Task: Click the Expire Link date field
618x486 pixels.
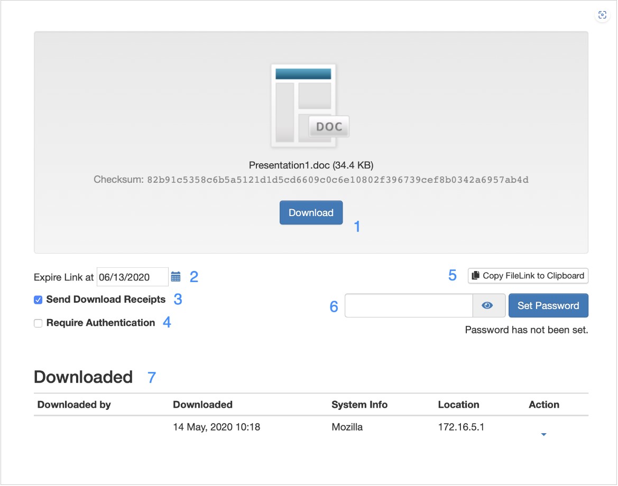Action: click(132, 277)
